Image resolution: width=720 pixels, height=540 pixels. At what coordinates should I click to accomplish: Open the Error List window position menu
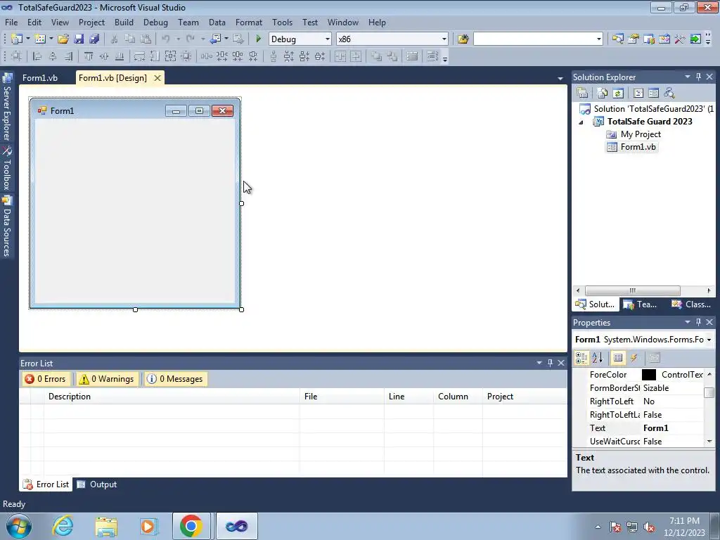click(539, 363)
